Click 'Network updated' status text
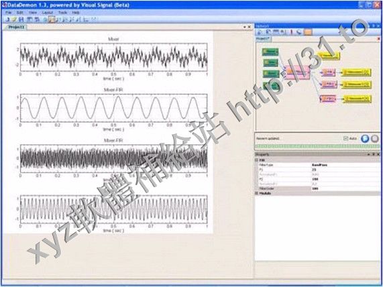This screenshot has height=287, width=383. pyautogui.click(x=268, y=139)
